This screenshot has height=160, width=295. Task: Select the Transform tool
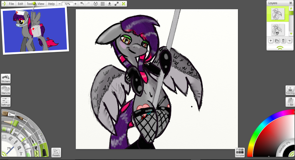[11, 138]
